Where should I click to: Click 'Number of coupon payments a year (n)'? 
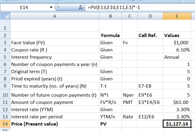55,64
